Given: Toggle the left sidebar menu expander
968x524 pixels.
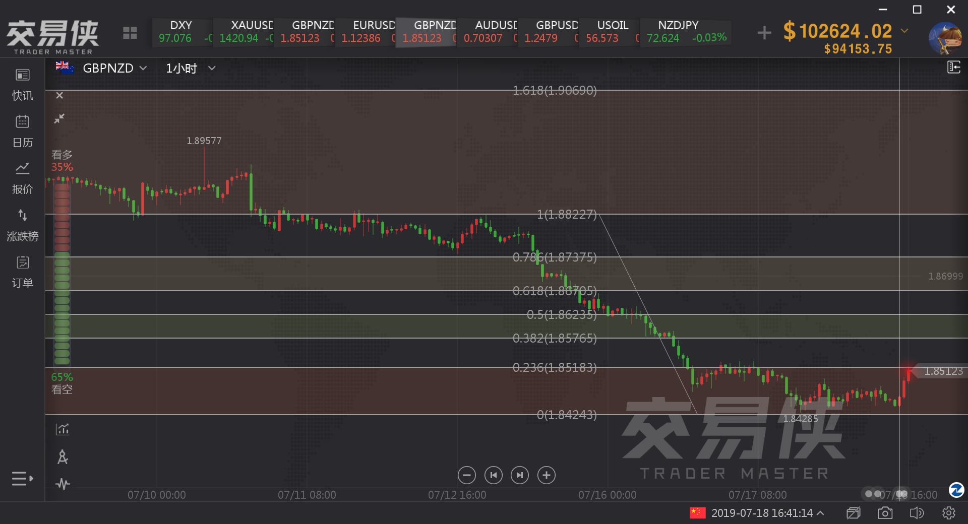Looking at the screenshot, I should (x=22, y=479).
